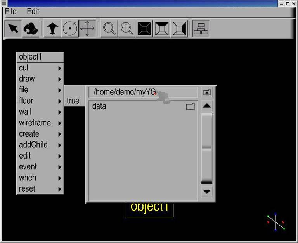The height and width of the screenshot is (243, 298).
Task: Expand the cull submenu arrow
Action: coord(60,68)
